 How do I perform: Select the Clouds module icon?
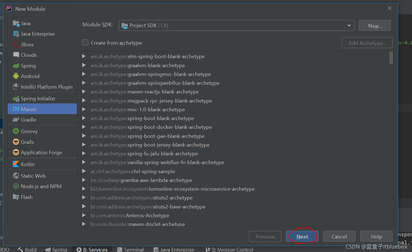(16, 55)
